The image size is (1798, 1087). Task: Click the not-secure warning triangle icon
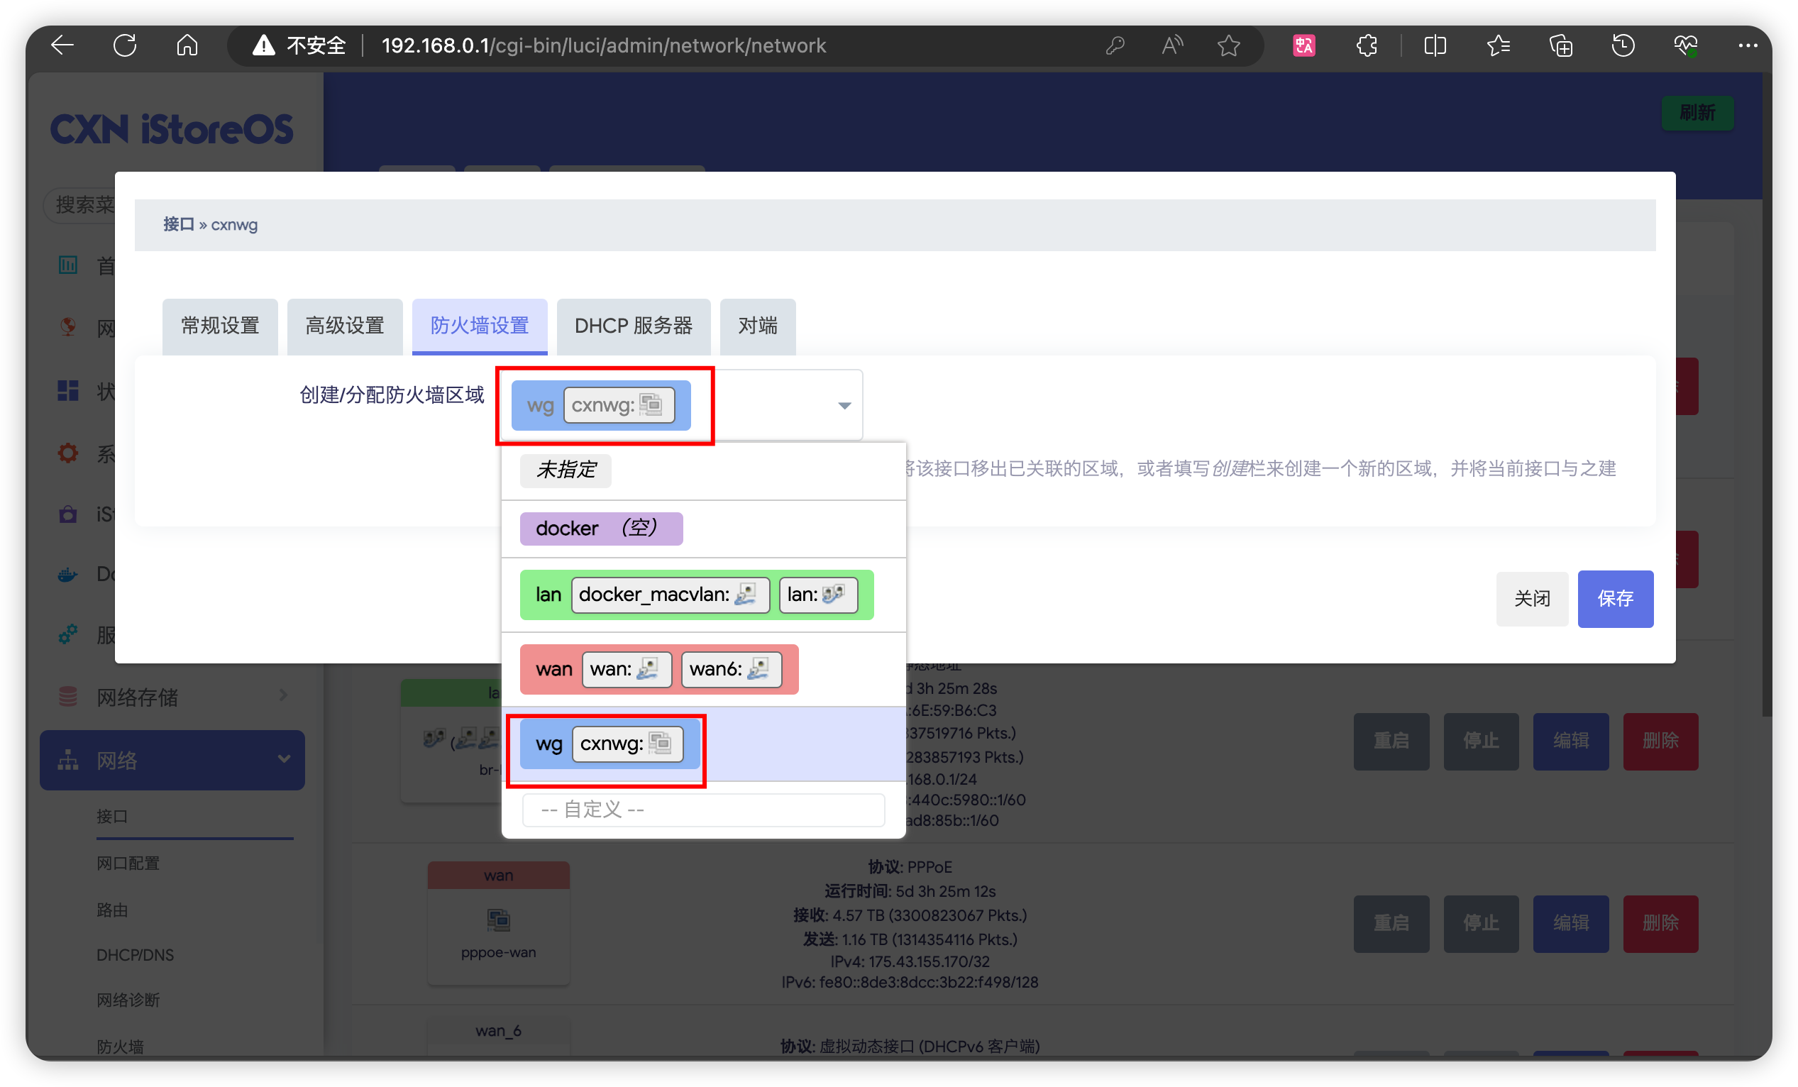[x=263, y=46]
